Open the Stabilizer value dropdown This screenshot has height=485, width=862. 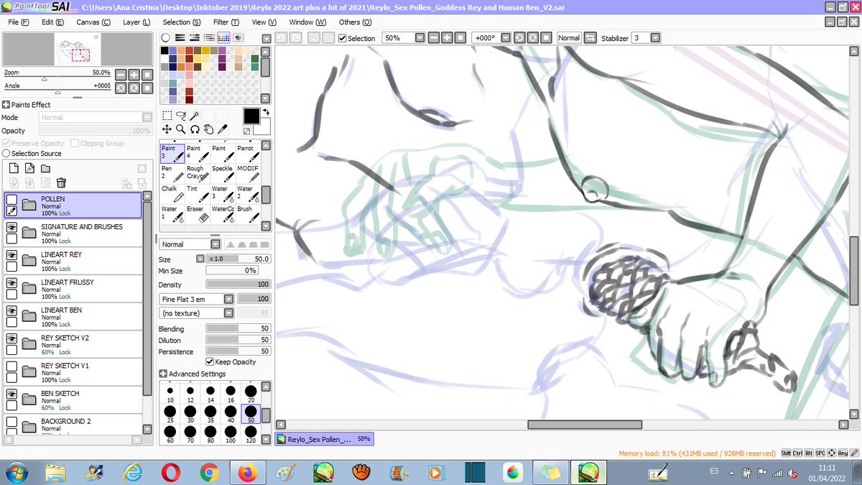(655, 37)
